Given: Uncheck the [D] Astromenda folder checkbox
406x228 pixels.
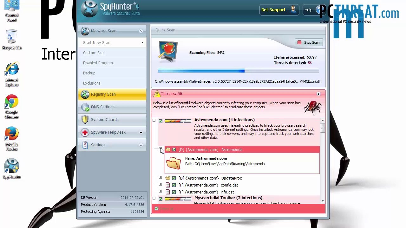Looking at the screenshot, I should [174, 150].
